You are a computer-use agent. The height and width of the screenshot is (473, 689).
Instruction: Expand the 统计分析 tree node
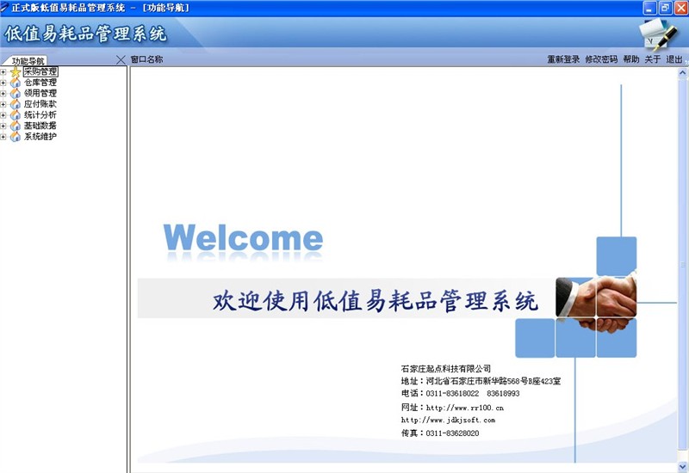[3, 115]
